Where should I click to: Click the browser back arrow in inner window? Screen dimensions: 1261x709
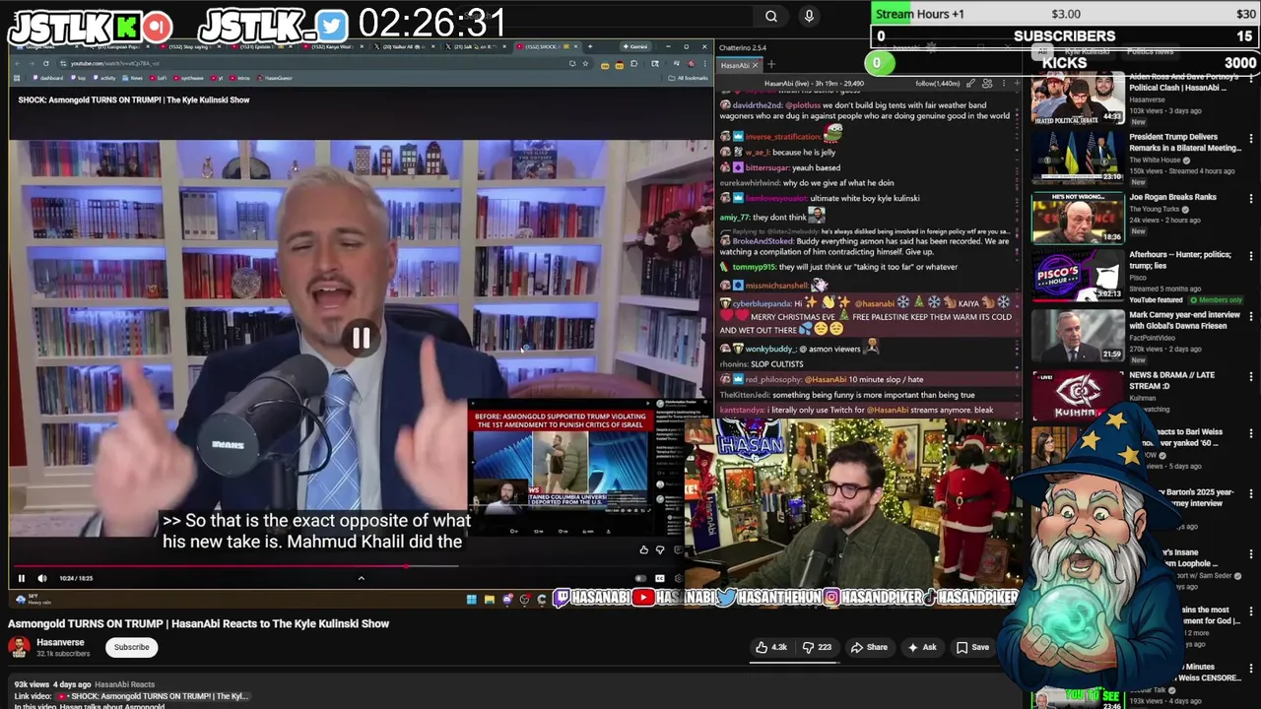tap(17, 63)
